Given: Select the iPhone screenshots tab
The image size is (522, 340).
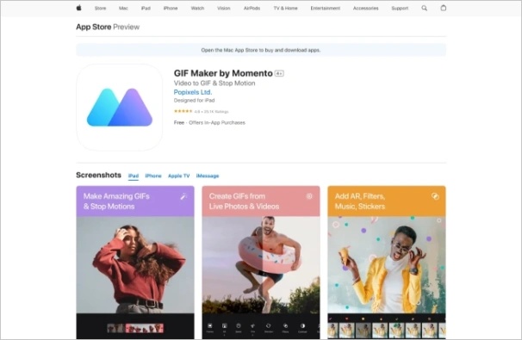Looking at the screenshot, I should point(153,176).
